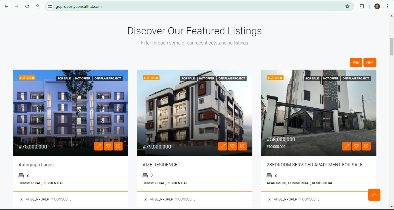
Task: Add 2 bedroom serviced apartment to compare
Action: point(366,146)
